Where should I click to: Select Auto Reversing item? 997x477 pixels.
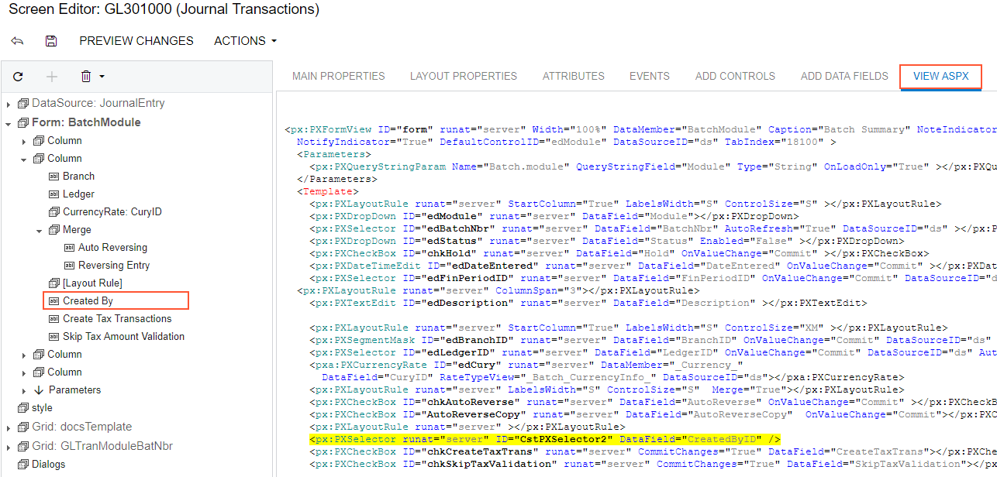click(112, 247)
